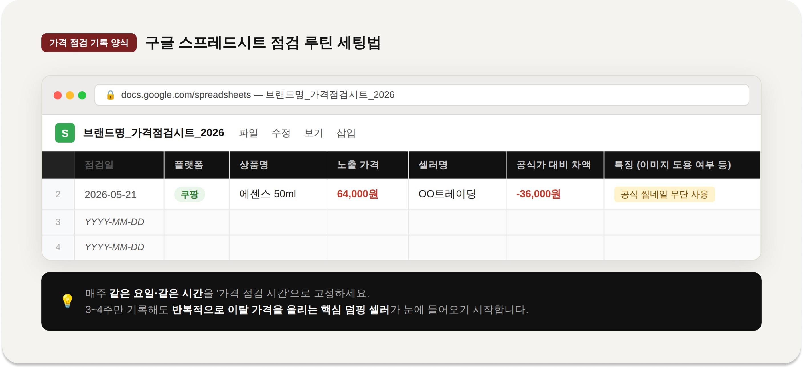This screenshot has width=803, height=368.
Task: Select row number 4
Action: coord(58,247)
